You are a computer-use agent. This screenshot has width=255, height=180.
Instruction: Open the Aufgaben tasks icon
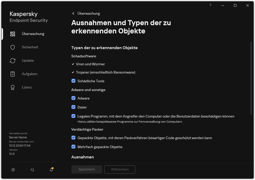point(13,74)
